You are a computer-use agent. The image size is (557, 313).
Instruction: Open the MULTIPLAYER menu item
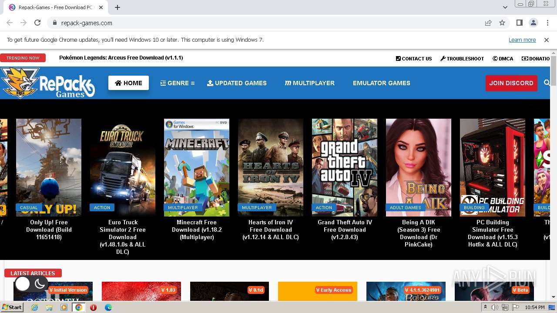(309, 83)
